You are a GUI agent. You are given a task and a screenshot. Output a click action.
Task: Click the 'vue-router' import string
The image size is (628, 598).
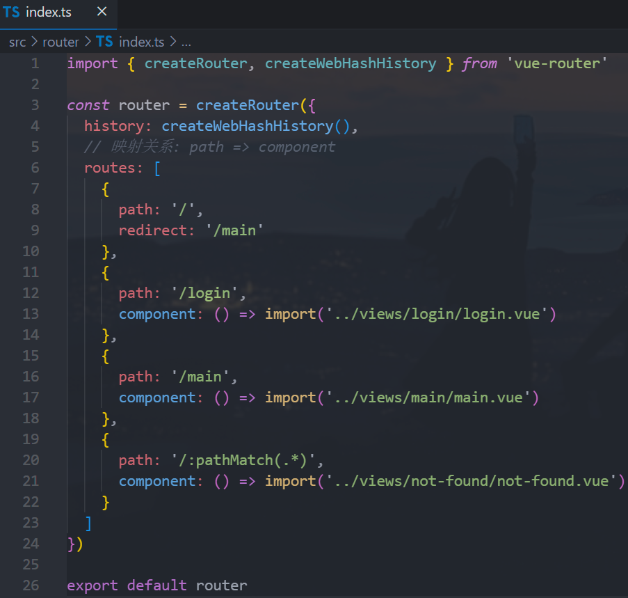[557, 63]
